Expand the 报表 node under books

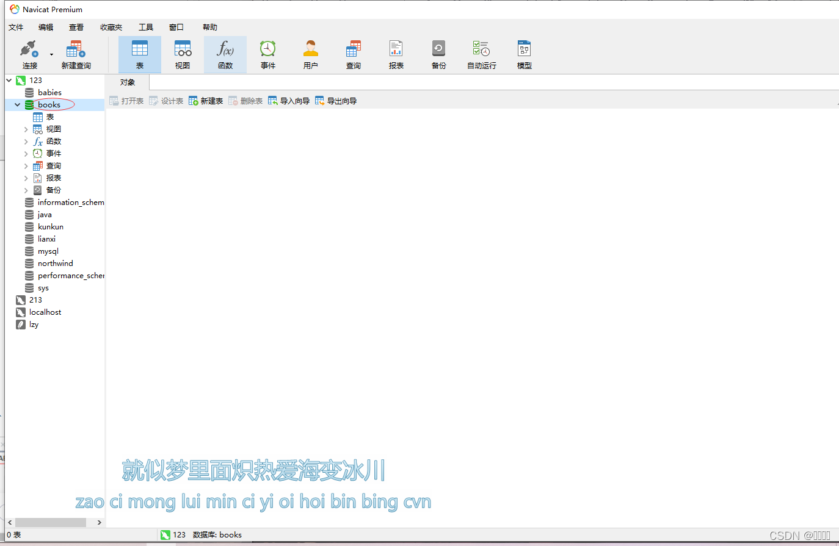(26, 178)
